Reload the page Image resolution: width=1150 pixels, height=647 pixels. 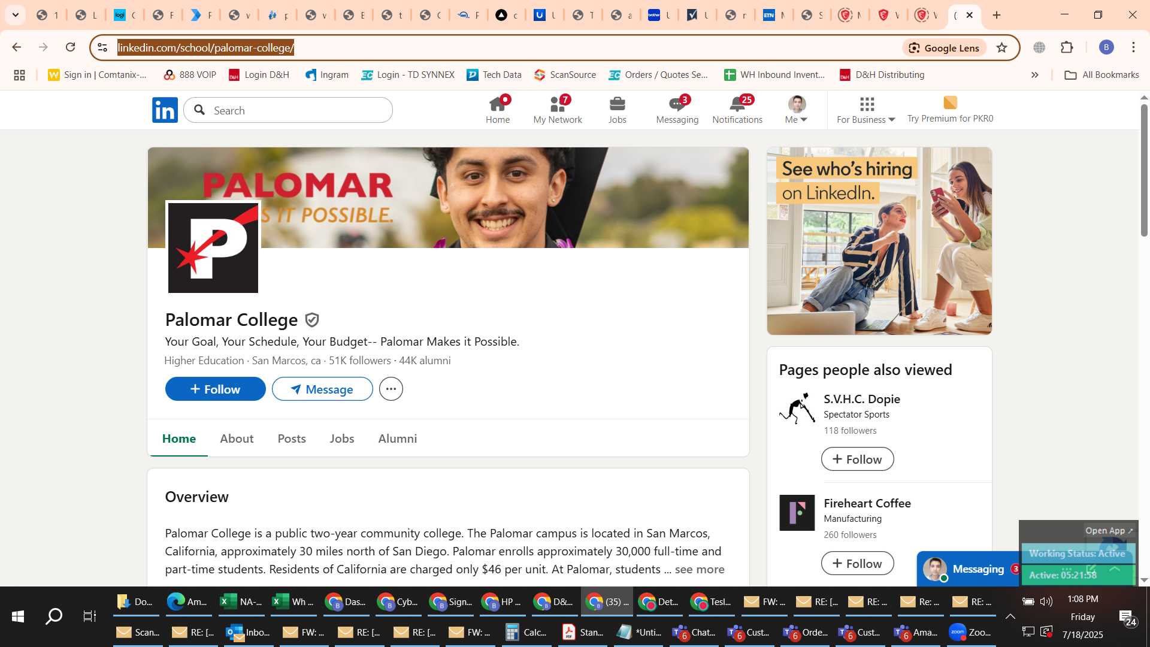[x=70, y=47]
